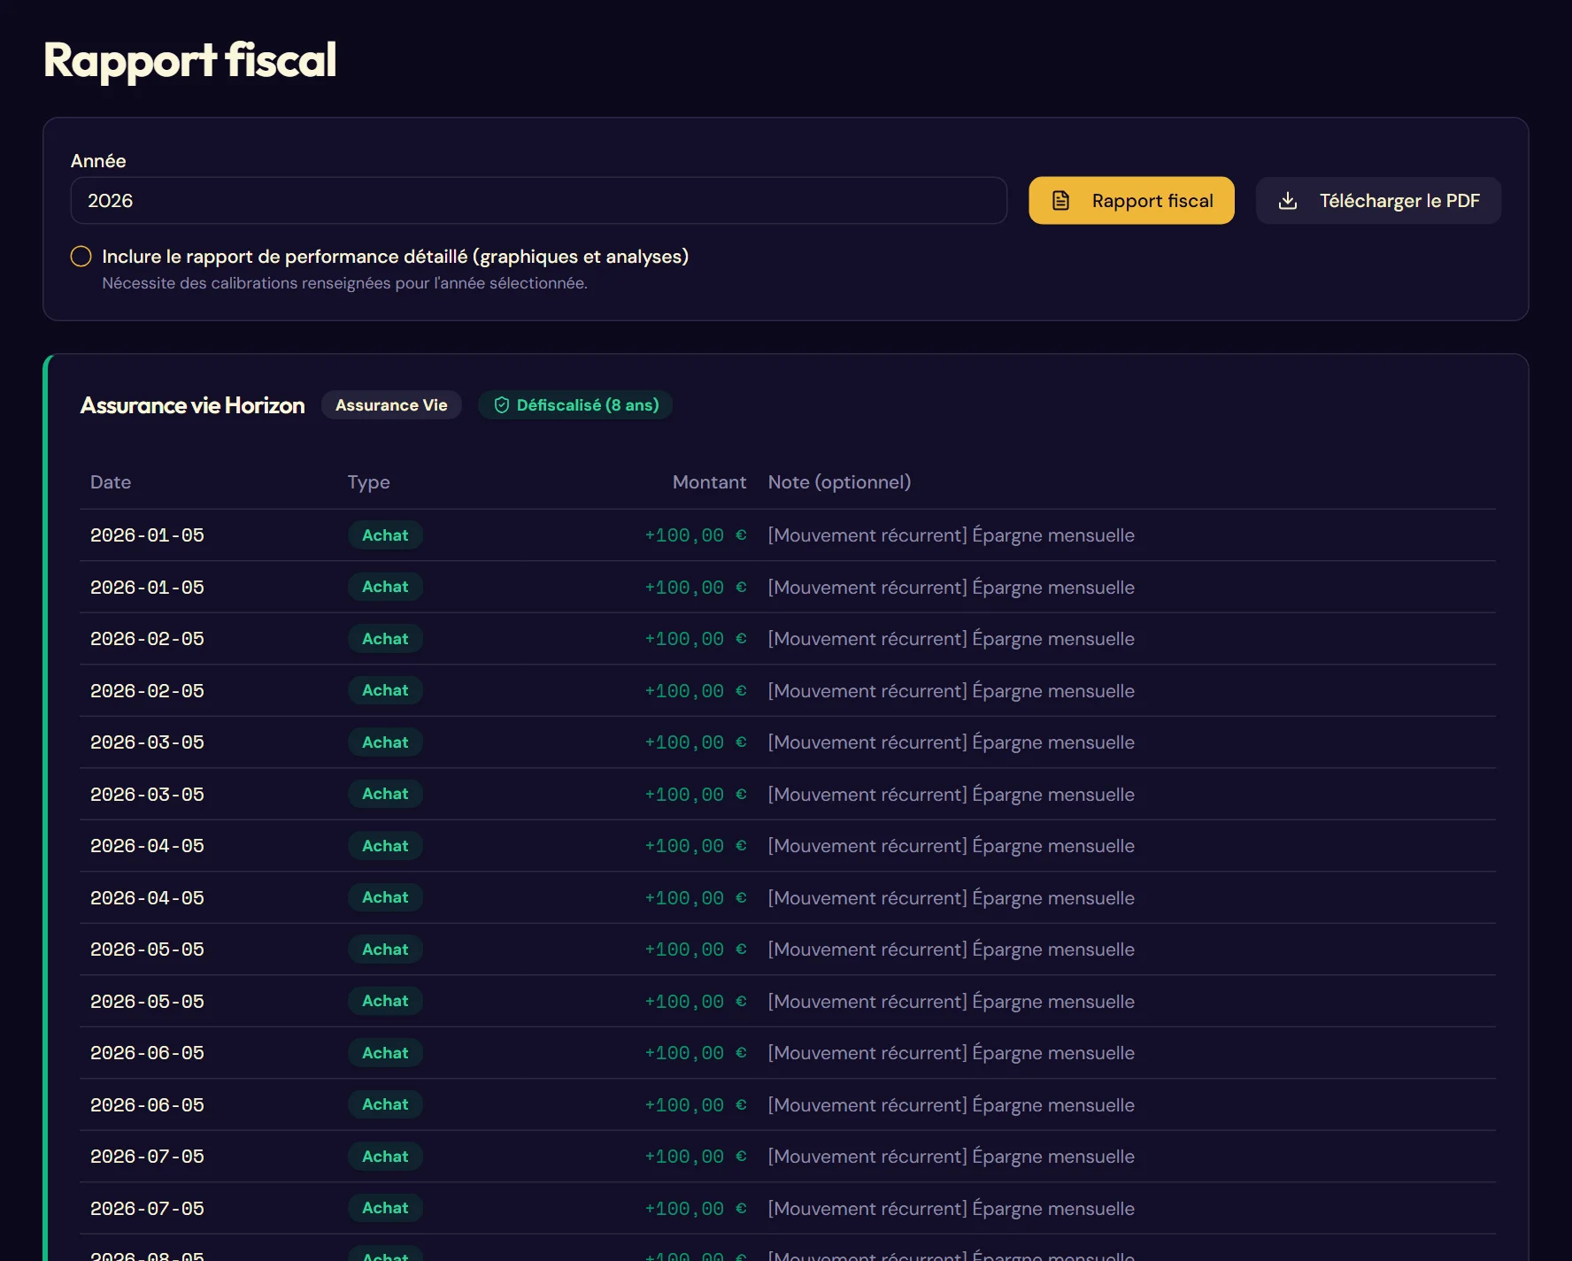The width and height of the screenshot is (1572, 1261).
Task: Select the "Assurance vie Horizon" heading
Action: [x=192, y=405]
